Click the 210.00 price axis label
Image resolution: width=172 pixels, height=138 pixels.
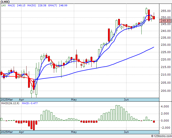[166, 75]
